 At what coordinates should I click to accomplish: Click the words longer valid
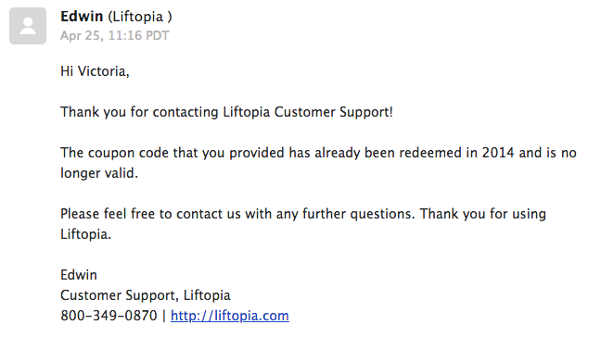click(99, 173)
